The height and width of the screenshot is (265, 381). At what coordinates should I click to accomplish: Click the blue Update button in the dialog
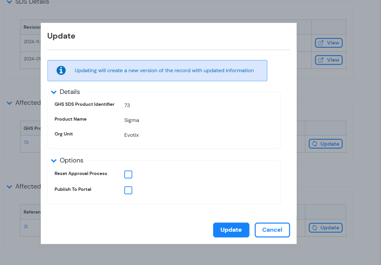[x=231, y=230]
